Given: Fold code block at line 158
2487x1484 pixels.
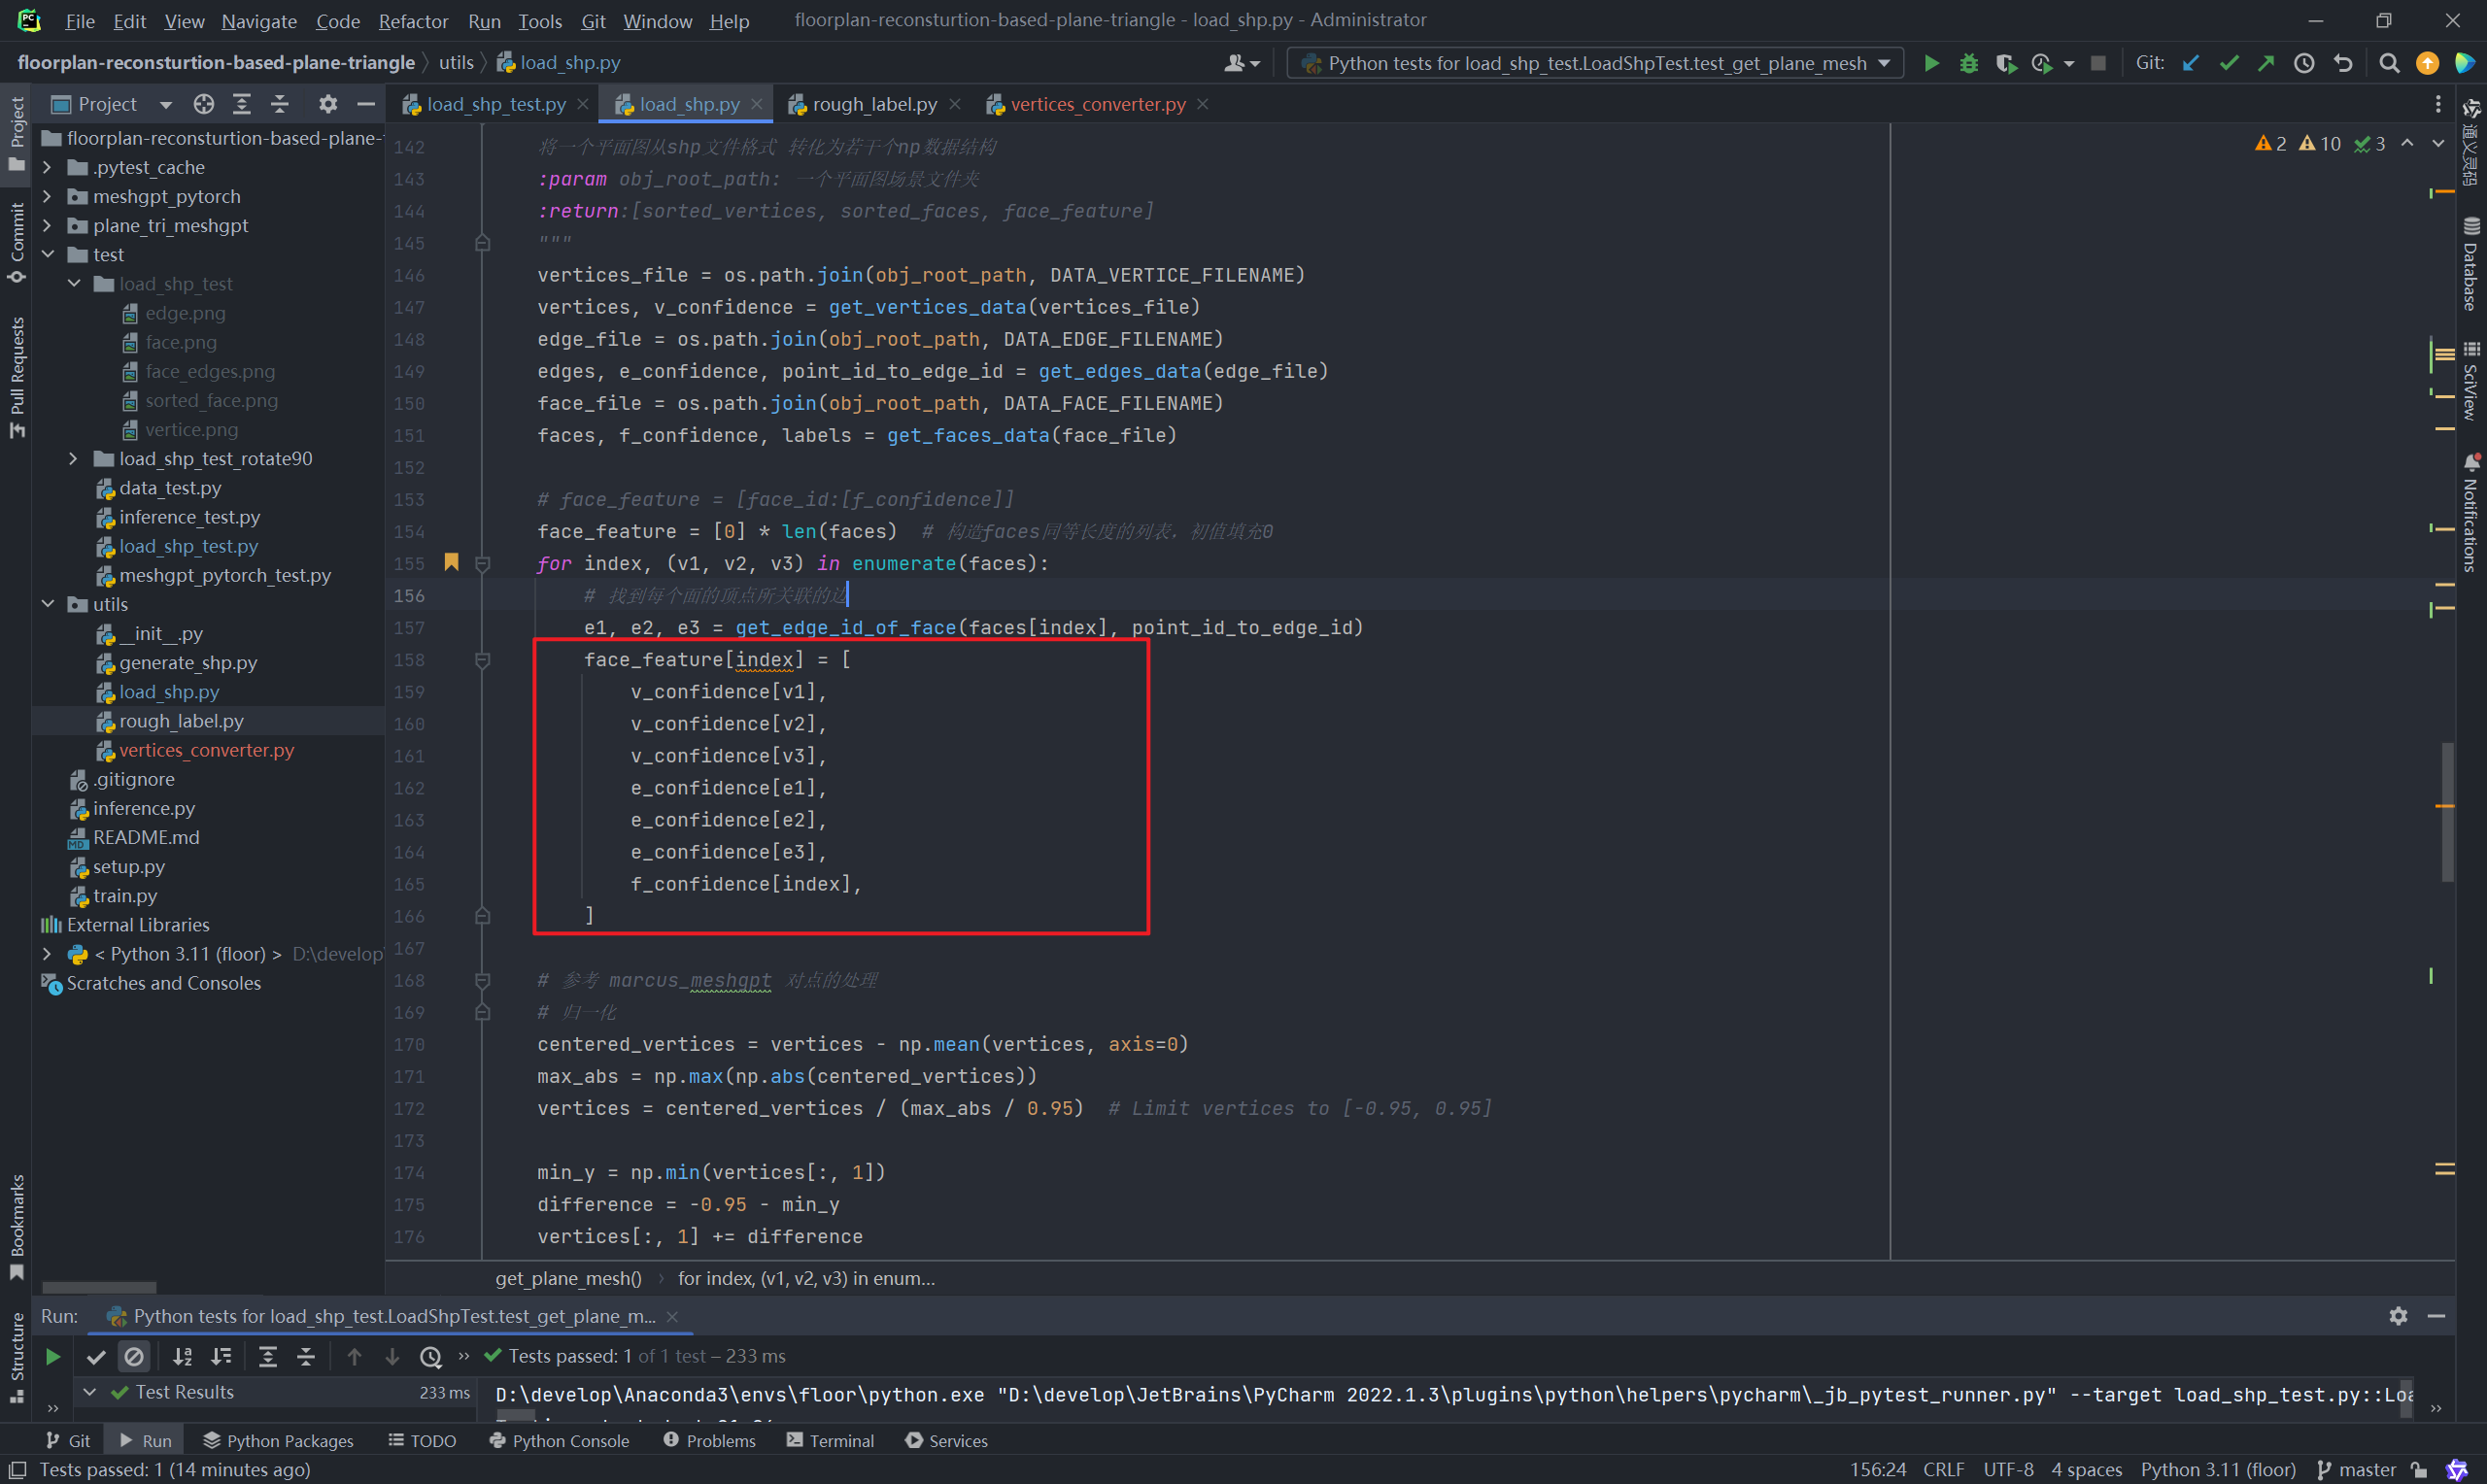Looking at the screenshot, I should (482, 660).
